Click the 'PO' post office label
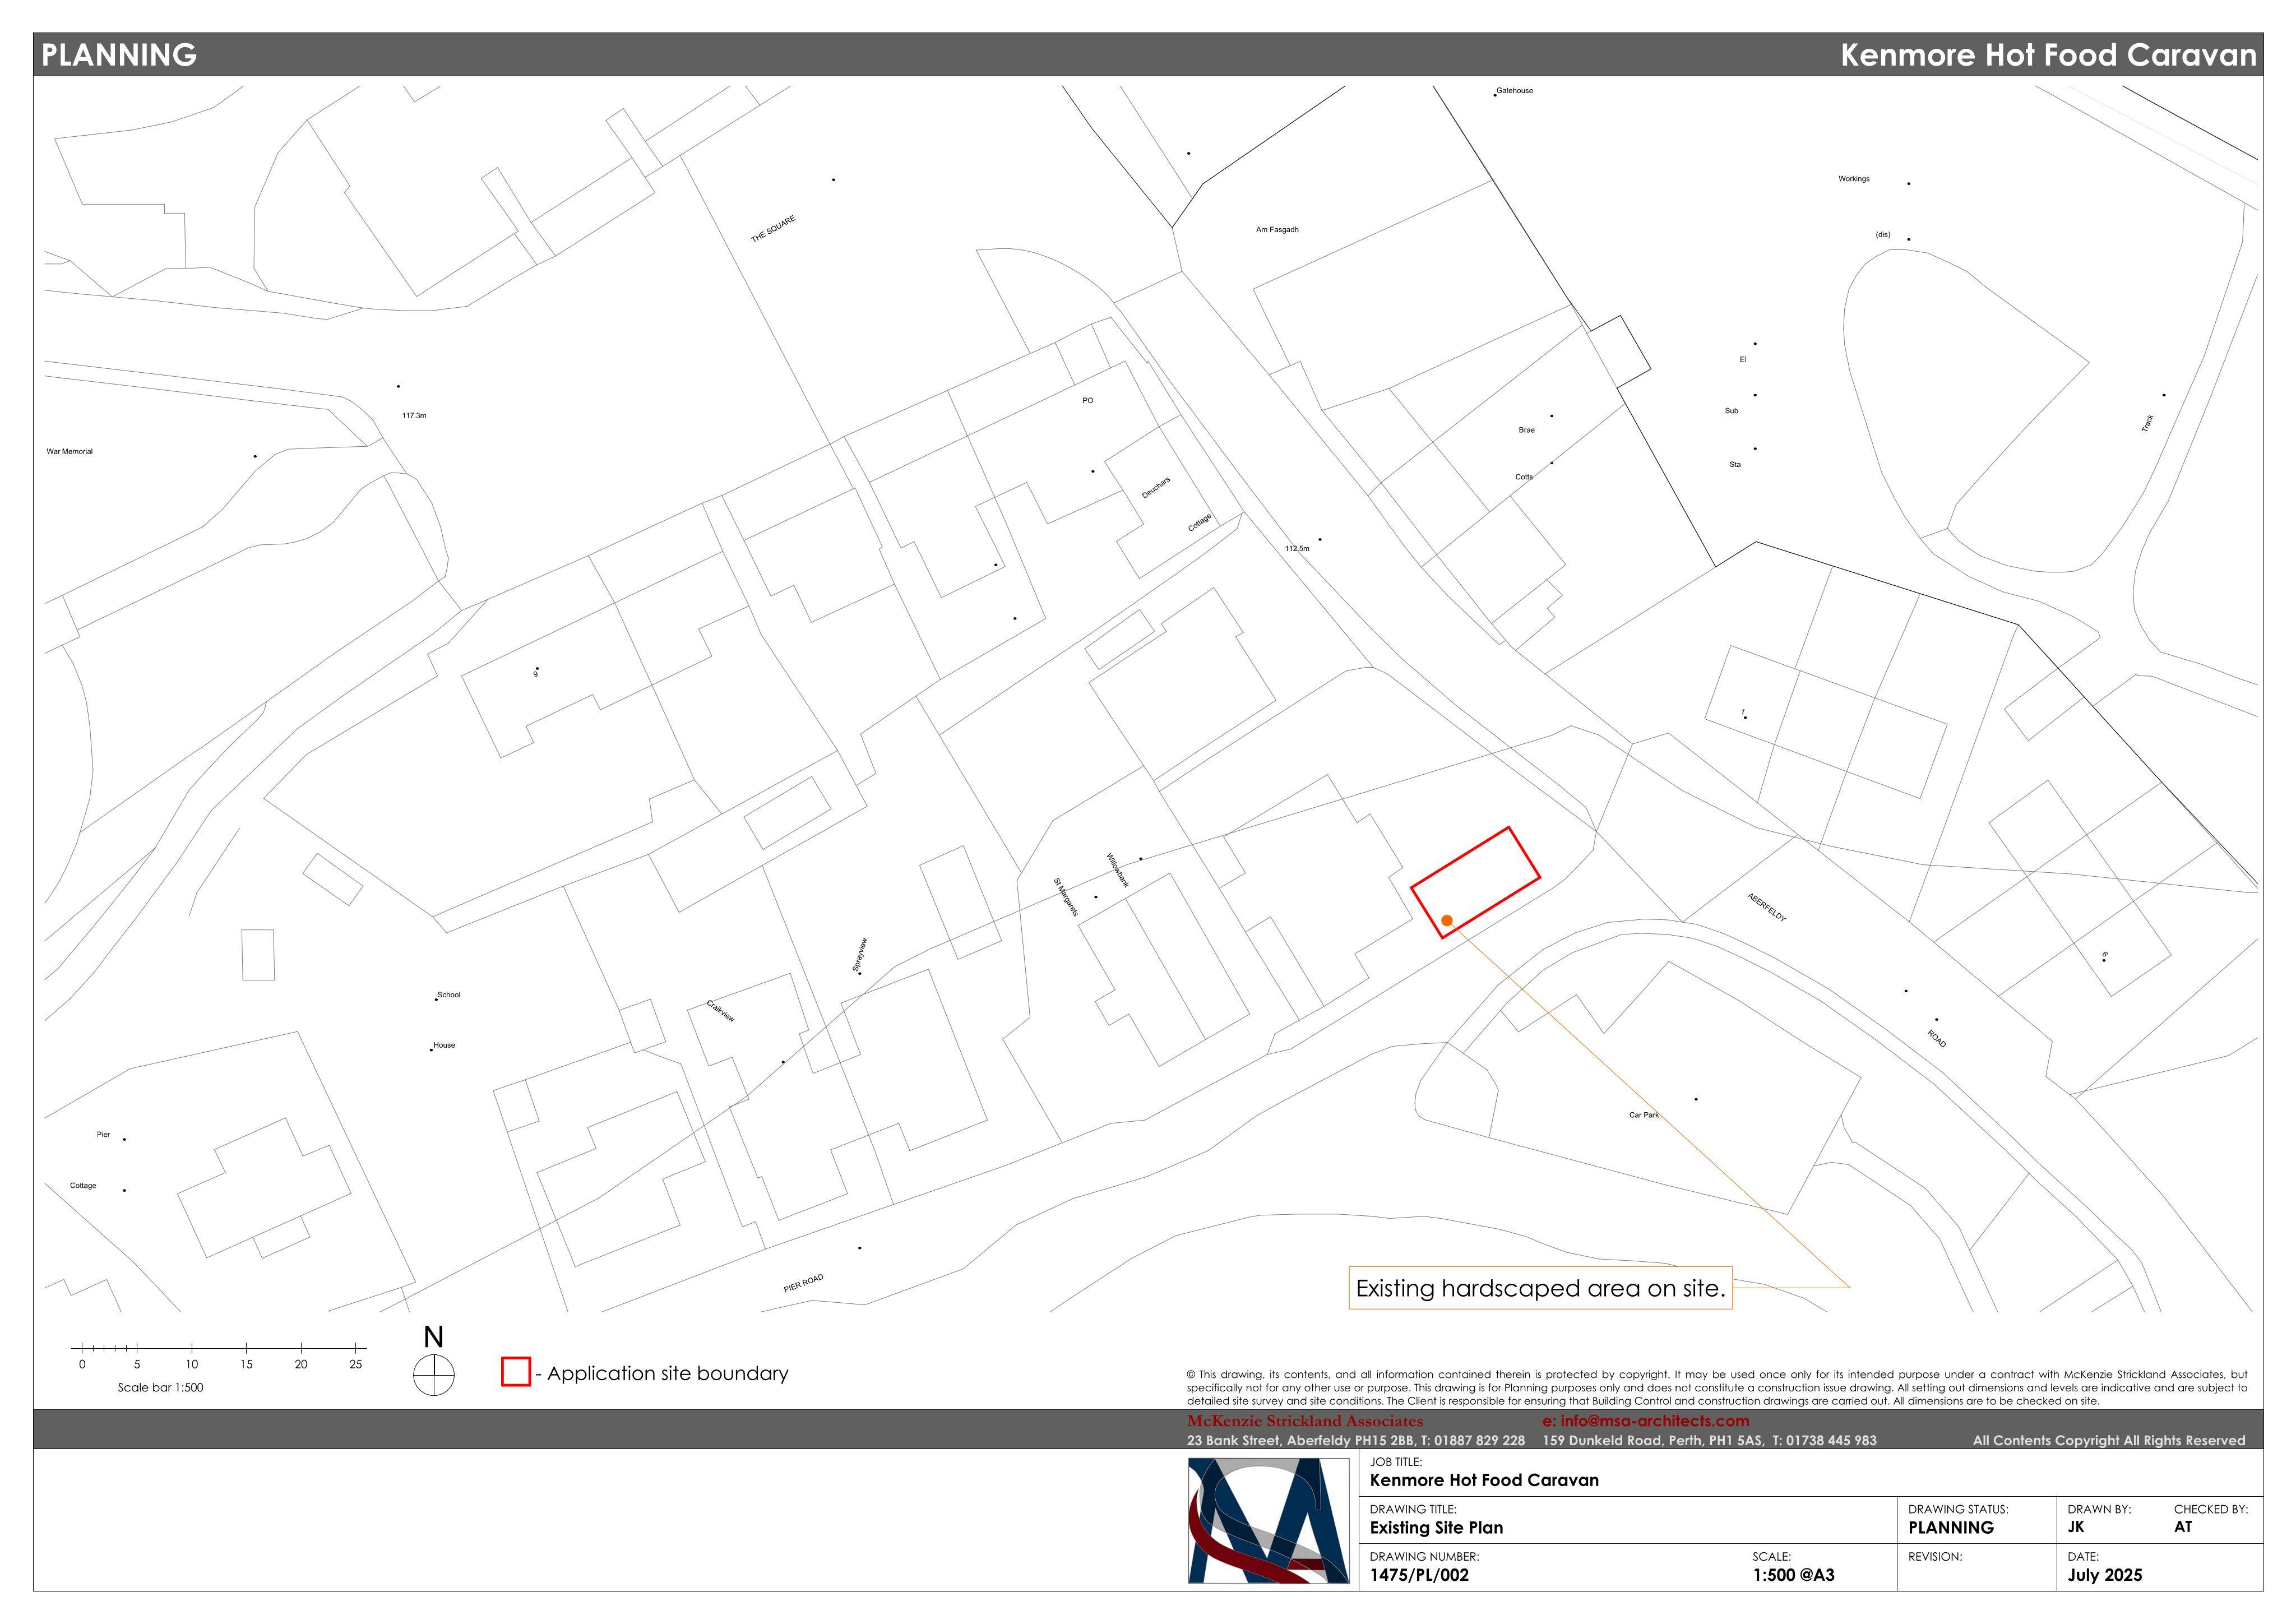The image size is (2296, 1624). (1087, 401)
